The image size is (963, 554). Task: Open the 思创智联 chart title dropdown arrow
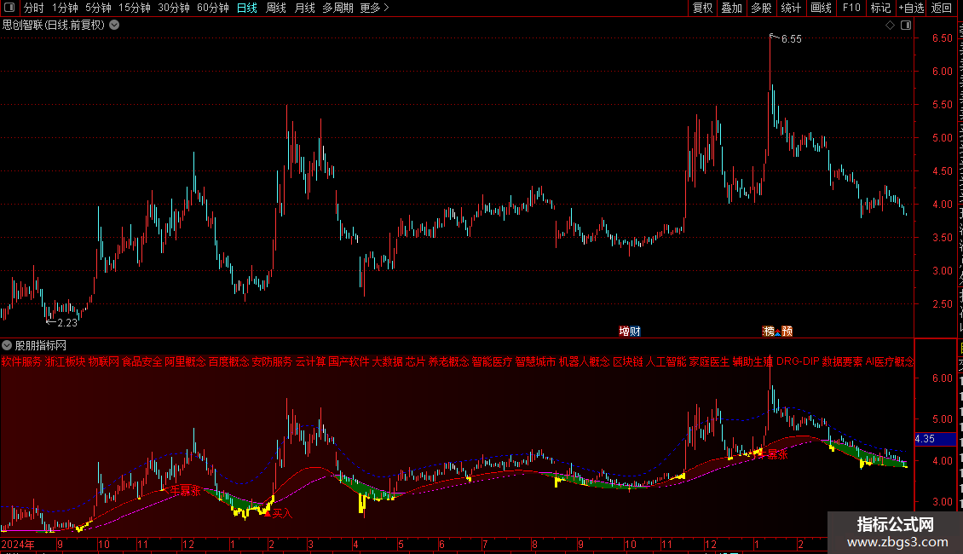click(114, 26)
